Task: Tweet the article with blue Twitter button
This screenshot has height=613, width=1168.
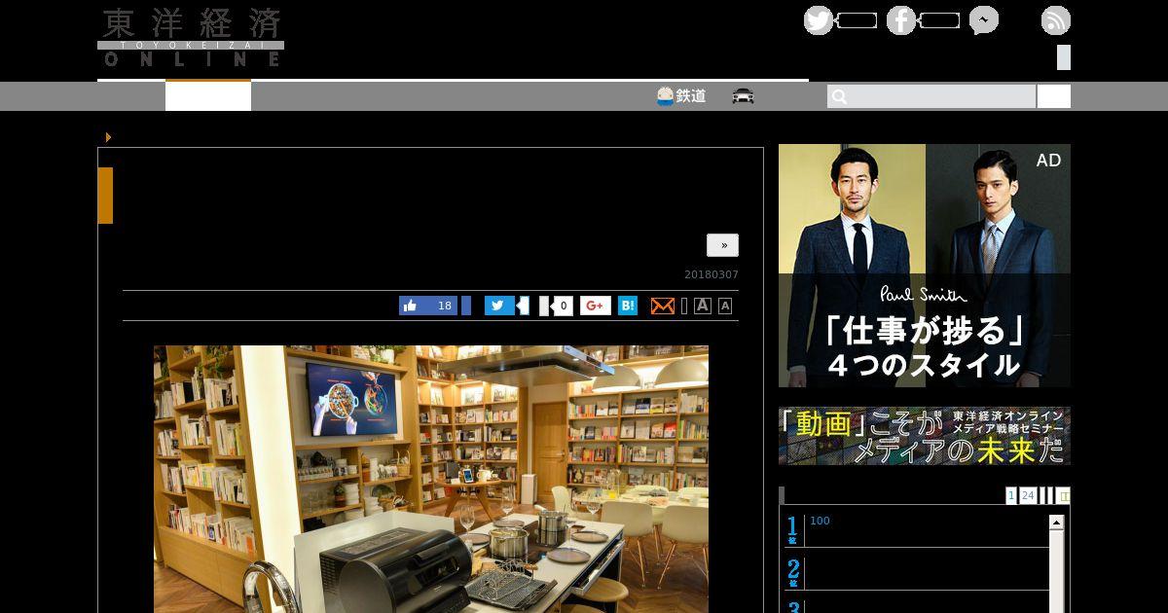Action: coord(499,306)
